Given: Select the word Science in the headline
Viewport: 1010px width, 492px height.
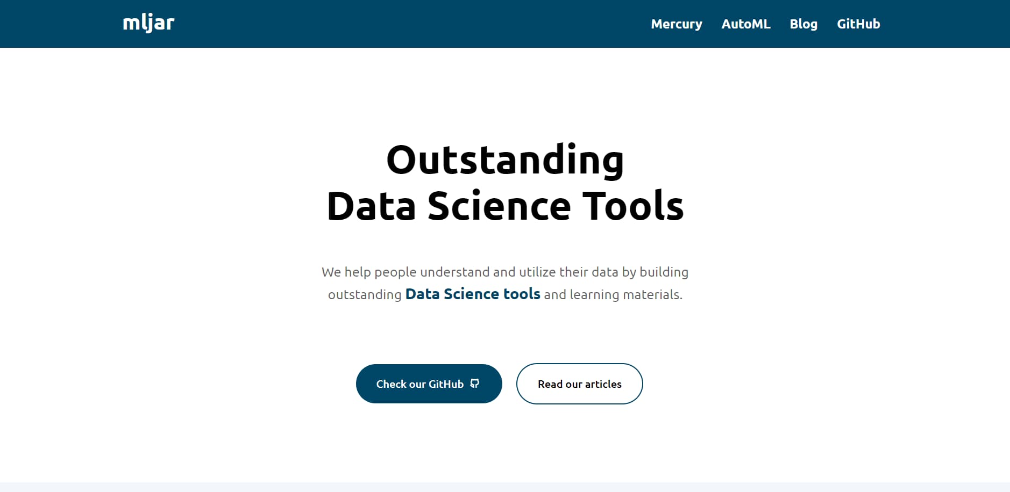Looking at the screenshot, I should (x=499, y=206).
